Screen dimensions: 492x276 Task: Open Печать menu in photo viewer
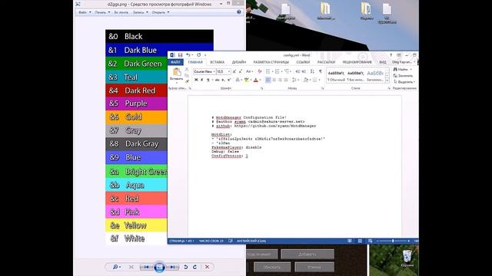[102, 12]
